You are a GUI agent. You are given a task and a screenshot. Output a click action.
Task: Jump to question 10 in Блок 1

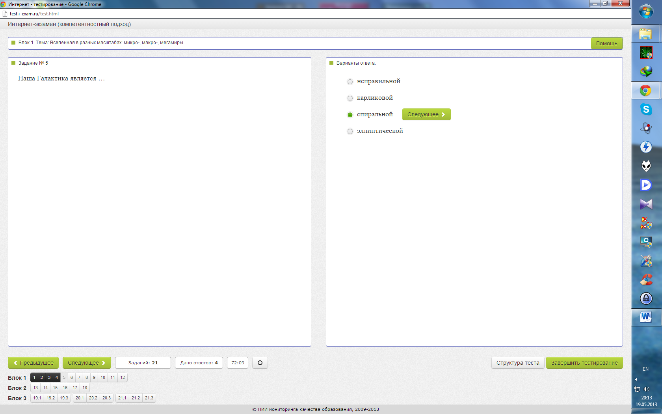pos(103,377)
